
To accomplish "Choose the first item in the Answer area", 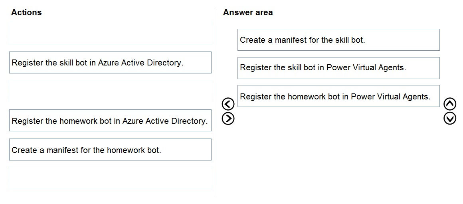I will (338, 40).
